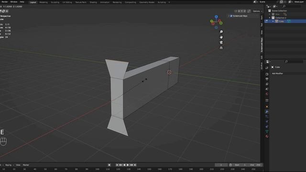This screenshot has width=306, height=172.
Task: Open the viewport Options dropdown
Action: [x=257, y=11]
